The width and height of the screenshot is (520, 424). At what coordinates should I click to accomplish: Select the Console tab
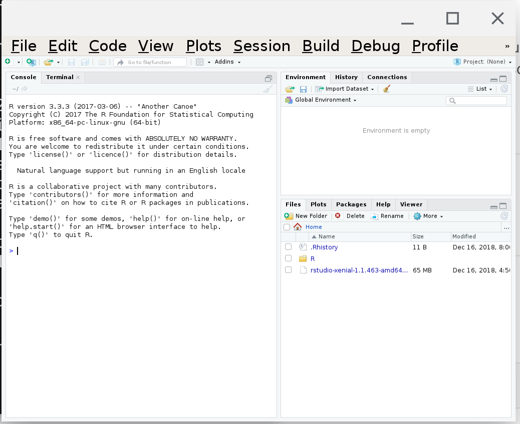click(x=24, y=77)
